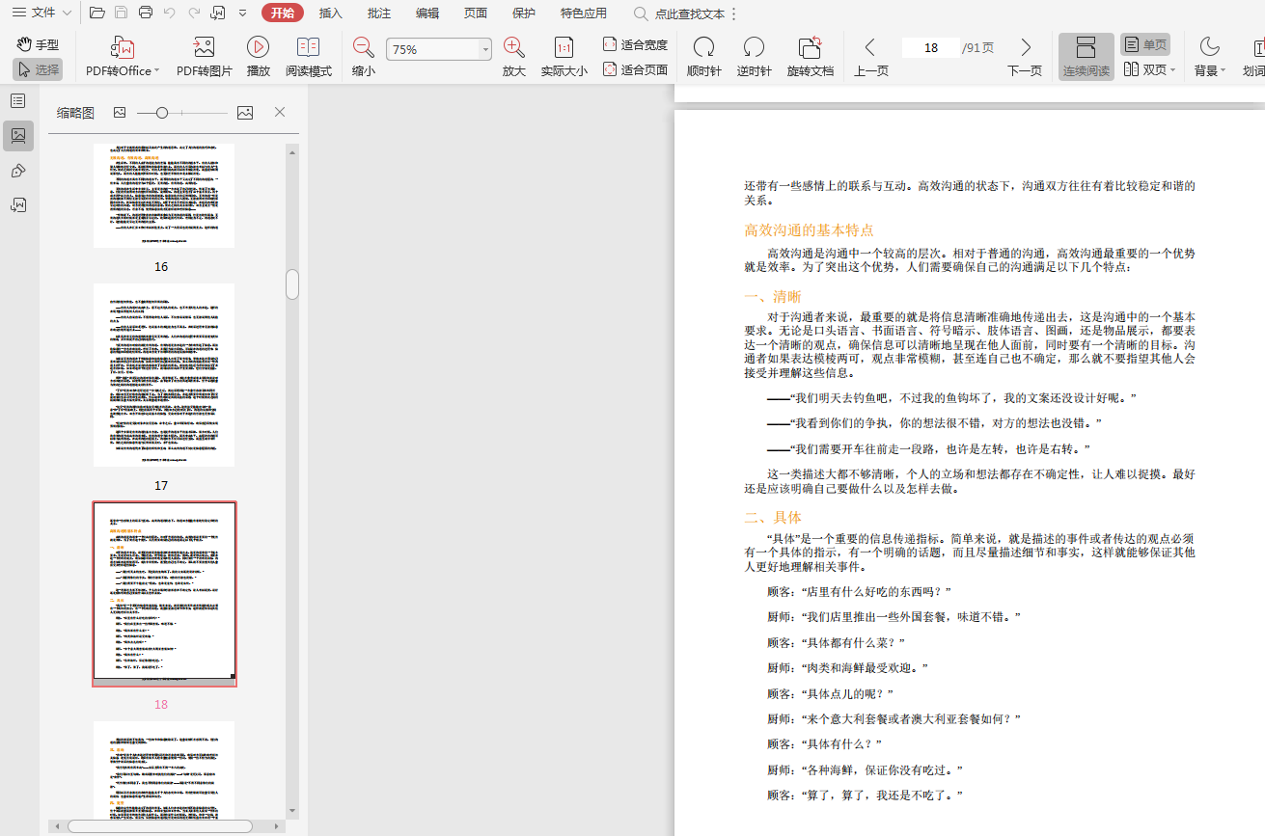Viewport: 1265px width, 836px height.
Task: Click the PDF转Office conversion icon
Action: pos(123,48)
